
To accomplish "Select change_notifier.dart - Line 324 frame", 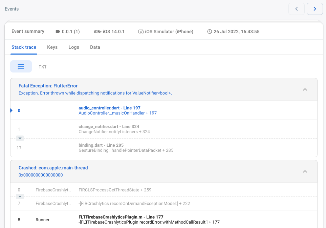I will click(x=164, y=129).
